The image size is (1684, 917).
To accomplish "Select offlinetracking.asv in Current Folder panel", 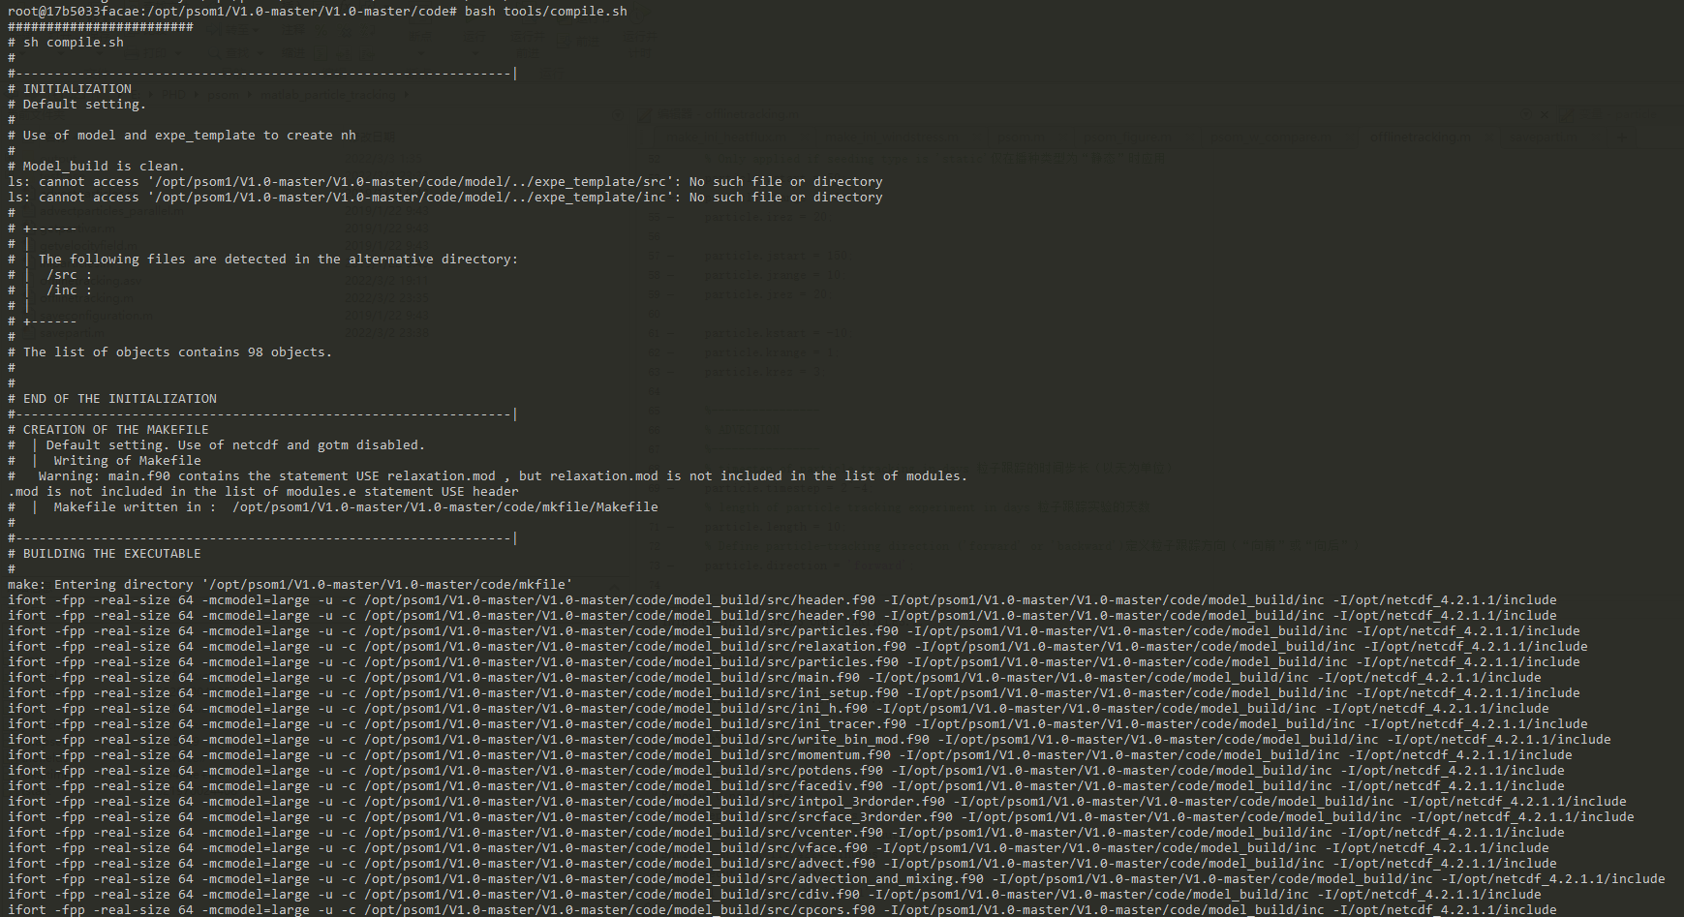I will click(90, 281).
